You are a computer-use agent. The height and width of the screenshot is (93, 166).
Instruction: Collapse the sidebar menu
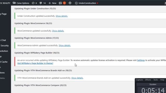pyautogui.click(x=2, y=78)
